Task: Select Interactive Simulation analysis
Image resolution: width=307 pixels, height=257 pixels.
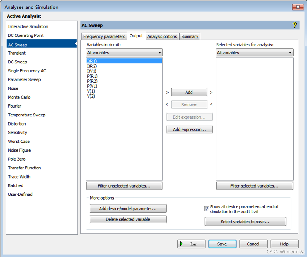Action: (x=28, y=26)
